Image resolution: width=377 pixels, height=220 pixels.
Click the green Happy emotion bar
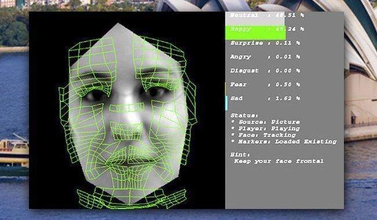255,33
